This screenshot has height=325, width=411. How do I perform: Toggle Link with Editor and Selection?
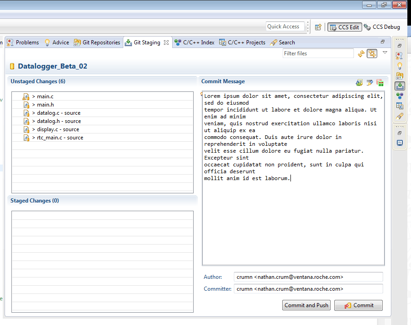pos(372,53)
